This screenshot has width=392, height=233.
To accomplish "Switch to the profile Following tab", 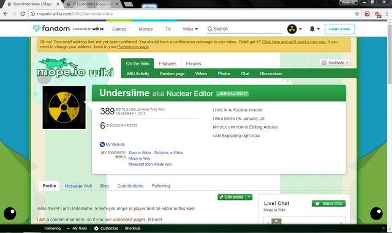I will click(x=160, y=186).
